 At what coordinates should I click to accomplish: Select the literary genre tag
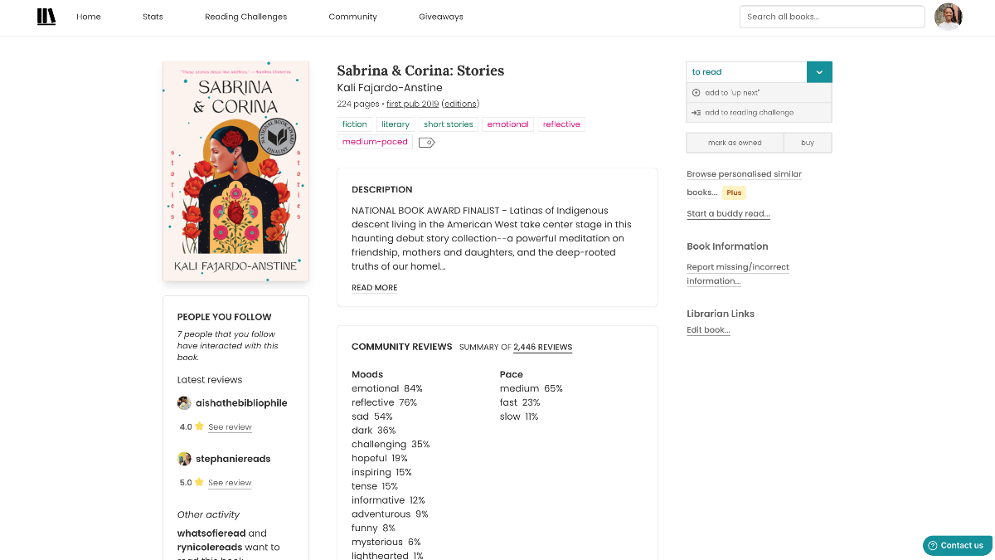pyautogui.click(x=396, y=124)
